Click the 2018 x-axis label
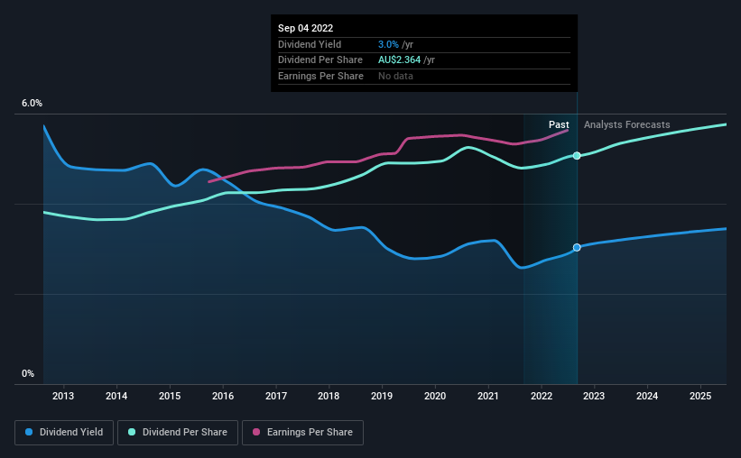Screen dimensions: 741x458 [x=329, y=396]
